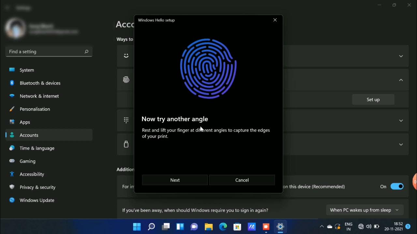Go to Windows Update
Screen dimensions: 417x234
point(49,200)
